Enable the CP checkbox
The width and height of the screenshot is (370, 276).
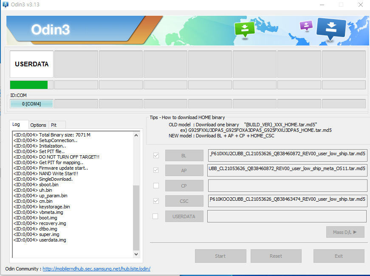click(156, 185)
